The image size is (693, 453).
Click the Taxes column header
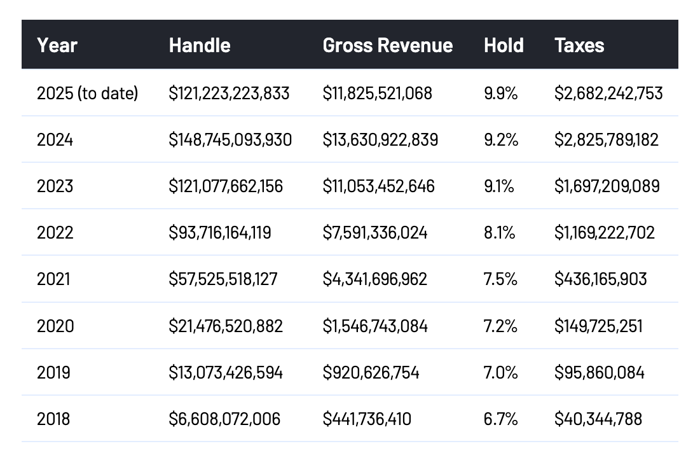(x=579, y=45)
